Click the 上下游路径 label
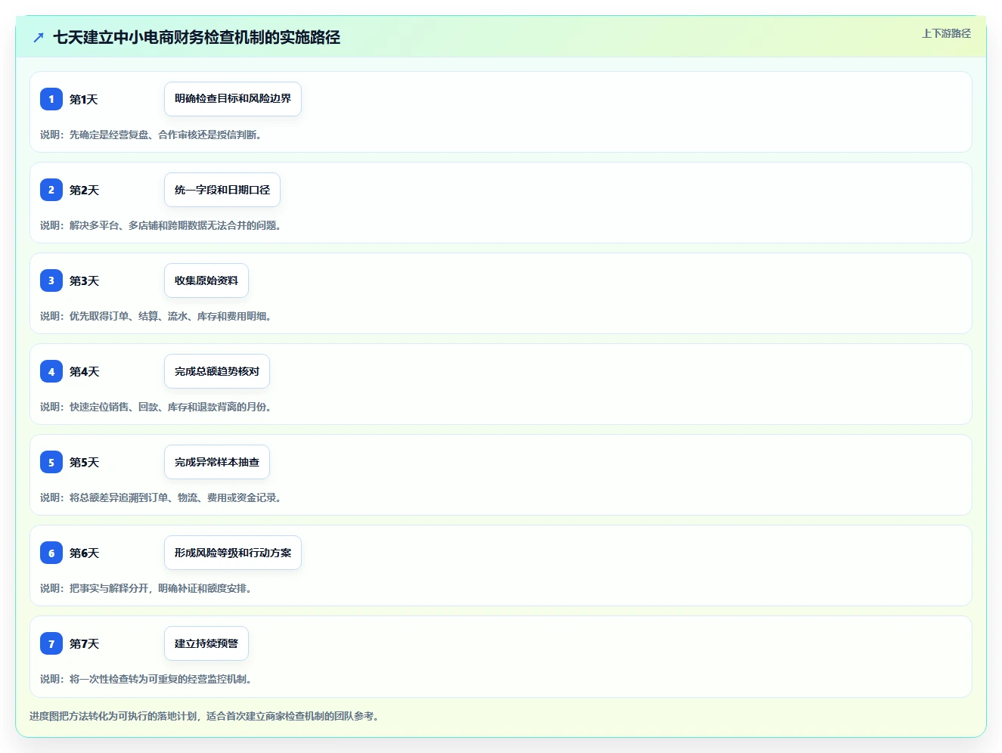The height and width of the screenshot is (753, 1002). click(946, 33)
